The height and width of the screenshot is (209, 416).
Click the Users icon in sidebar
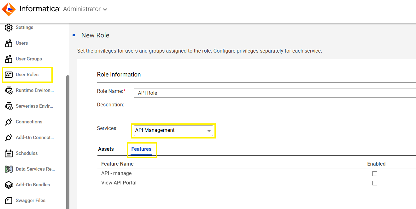pyautogui.click(x=9, y=43)
